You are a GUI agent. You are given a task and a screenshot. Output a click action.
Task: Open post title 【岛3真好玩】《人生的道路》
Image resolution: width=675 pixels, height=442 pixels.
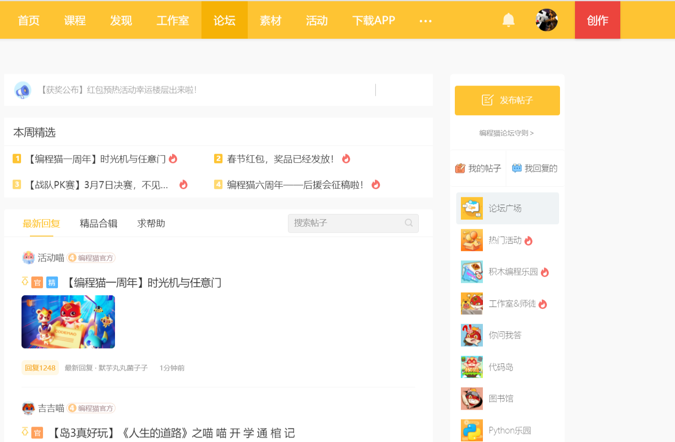tap(172, 433)
